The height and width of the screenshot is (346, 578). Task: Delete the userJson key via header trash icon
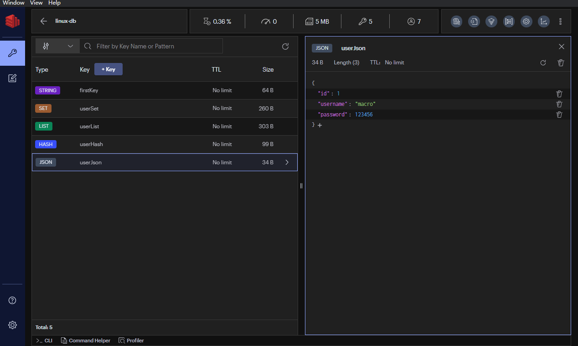click(x=561, y=63)
